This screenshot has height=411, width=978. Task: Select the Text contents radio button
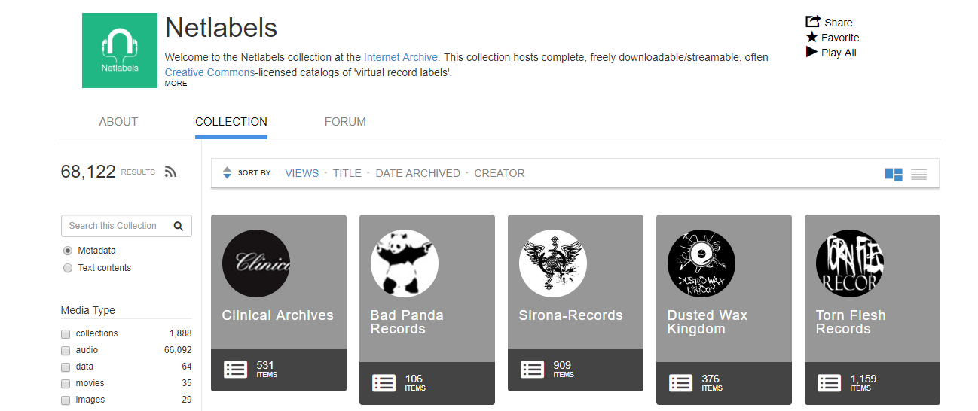tap(68, 268)
